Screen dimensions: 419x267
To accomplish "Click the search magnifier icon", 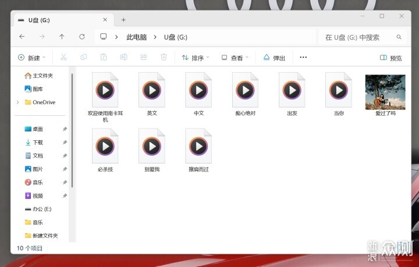I will click(399, 37).
